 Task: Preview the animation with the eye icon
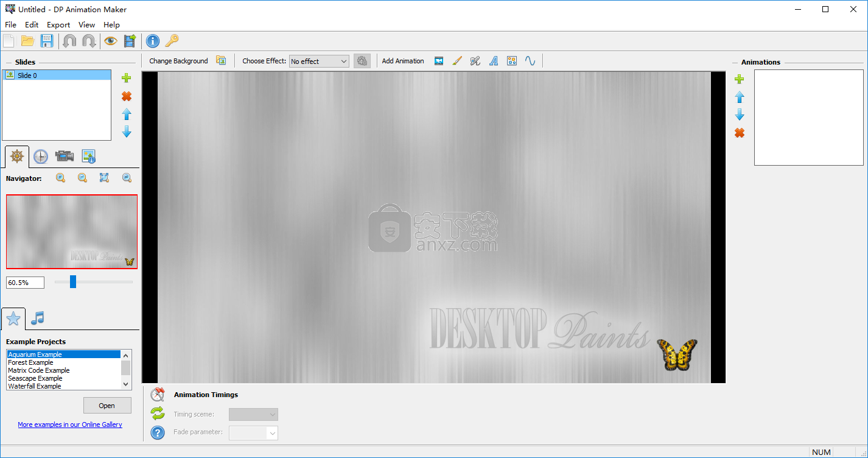[110, 41]
